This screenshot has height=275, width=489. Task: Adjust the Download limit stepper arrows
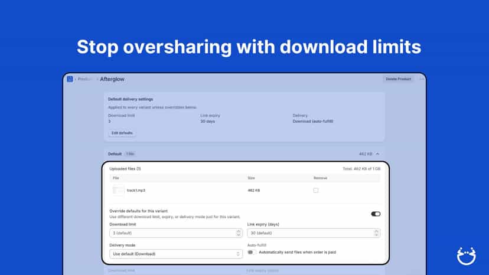tap(239, 233)
